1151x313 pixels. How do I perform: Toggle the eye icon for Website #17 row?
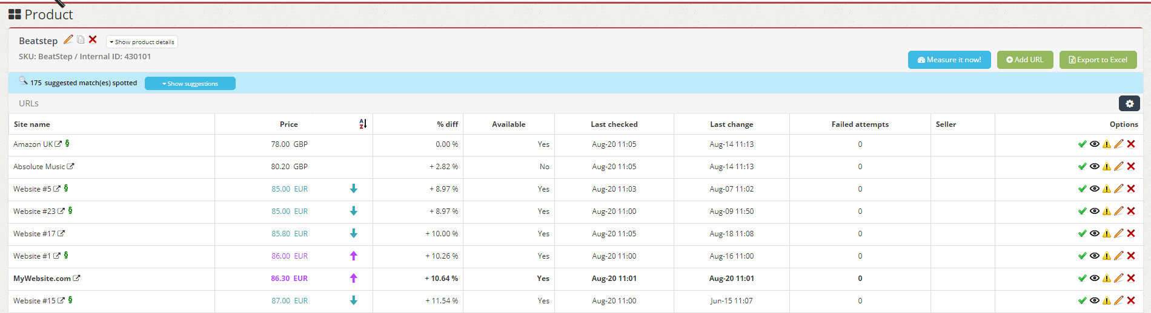1095,233
